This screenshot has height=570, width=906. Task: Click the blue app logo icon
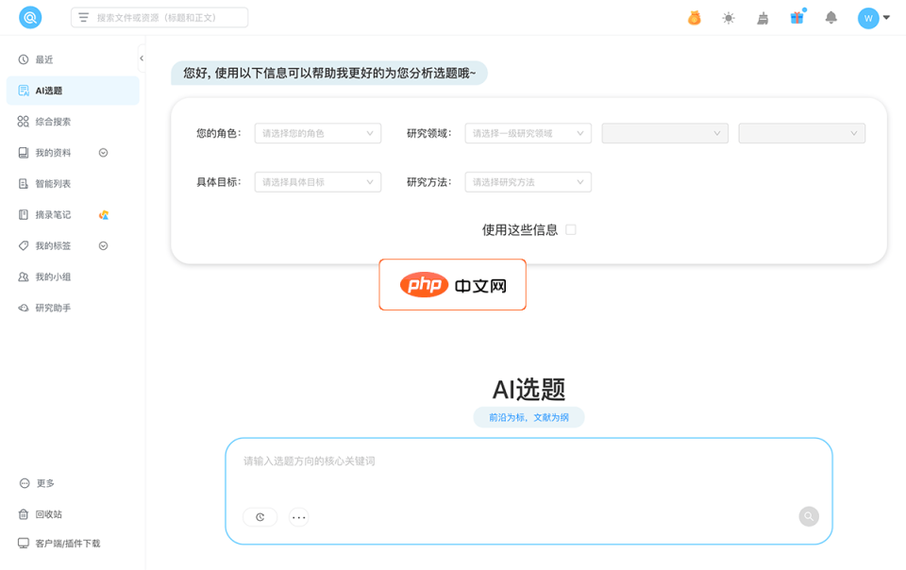pyautogui.click(x=30, y=17)
